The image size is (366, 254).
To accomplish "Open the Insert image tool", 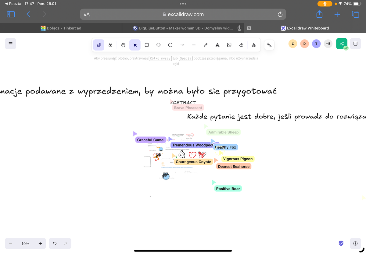I will pos(229,45).
